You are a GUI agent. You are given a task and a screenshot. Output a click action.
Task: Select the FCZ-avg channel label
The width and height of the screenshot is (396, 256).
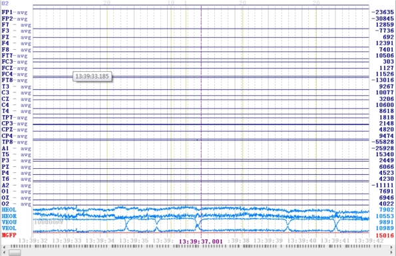(x=15, y=68)
